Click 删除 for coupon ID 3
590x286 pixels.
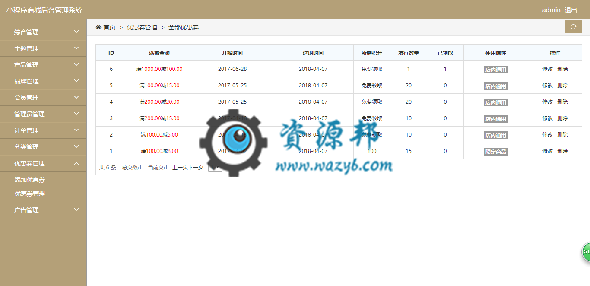[x=562, y=118]
